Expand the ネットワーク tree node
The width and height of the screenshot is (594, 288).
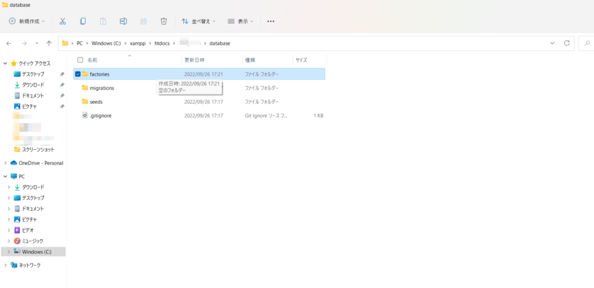coord(6,265)
